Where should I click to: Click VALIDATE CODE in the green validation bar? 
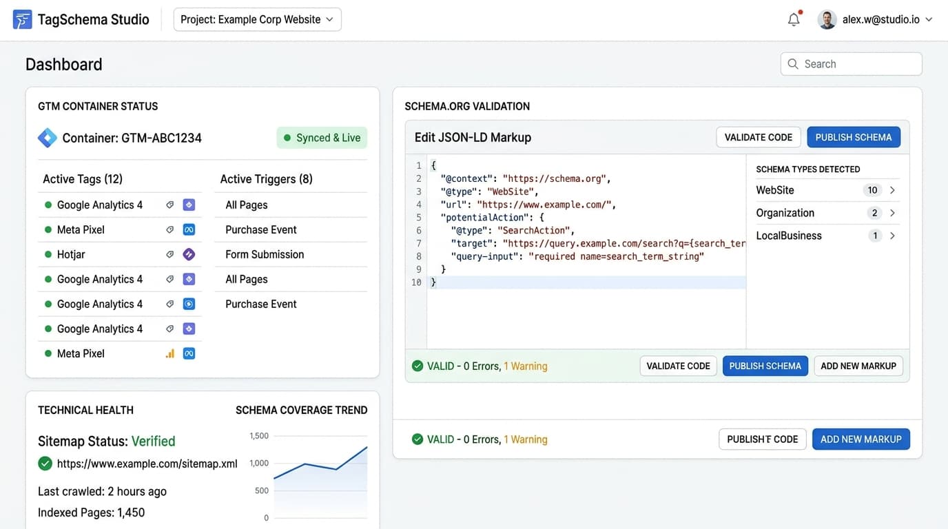pos(679,366)
